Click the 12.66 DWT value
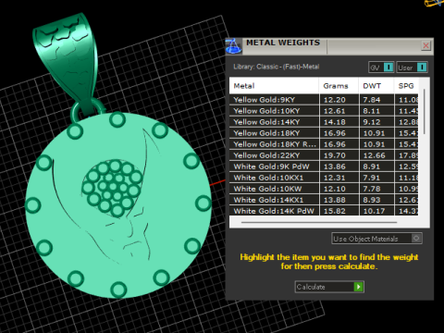 pos(374,155)
